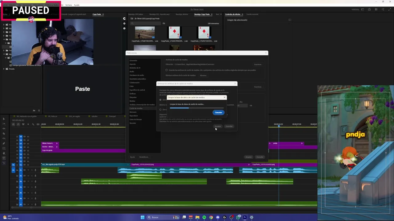Open the Ventana menu
Viewport: 394px width, 221px height.
[69, 5]
